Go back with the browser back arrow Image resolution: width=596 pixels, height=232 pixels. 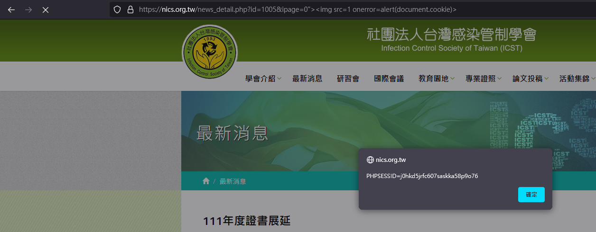(11, 9)
